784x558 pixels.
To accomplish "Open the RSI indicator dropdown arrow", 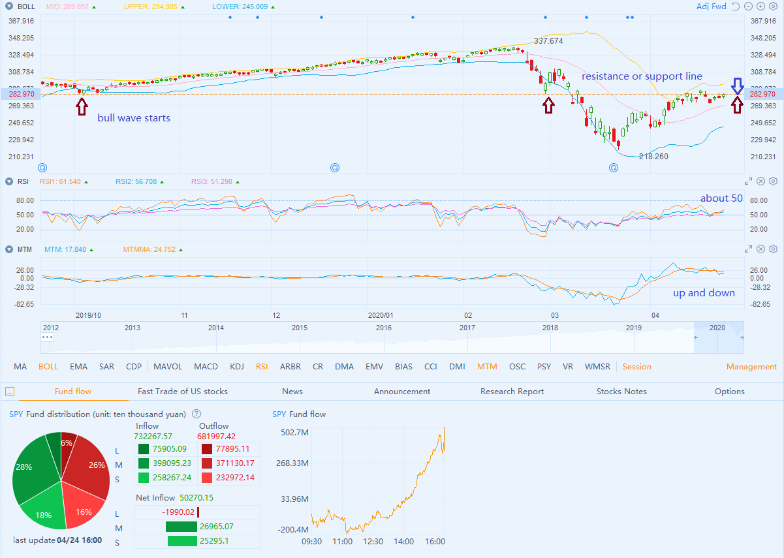I will coord(9,181).
